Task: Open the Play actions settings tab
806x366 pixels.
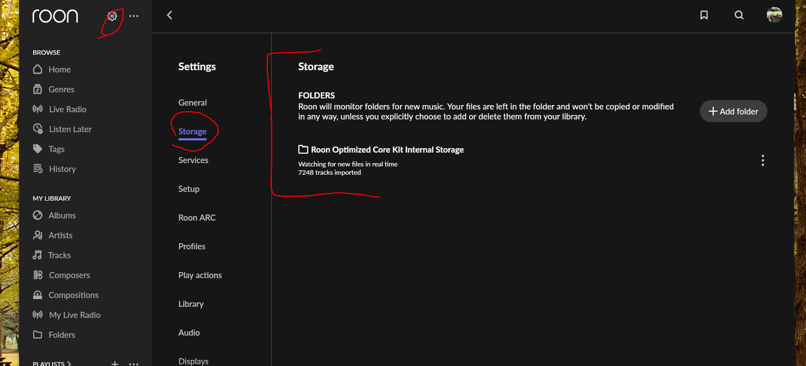Action: (x=200, y=275)
